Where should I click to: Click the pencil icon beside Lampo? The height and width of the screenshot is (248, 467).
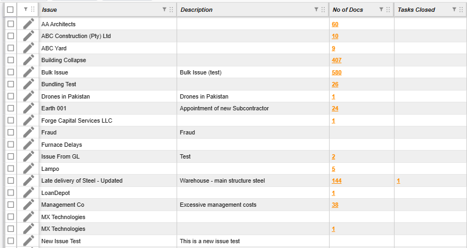coord(29,169)
